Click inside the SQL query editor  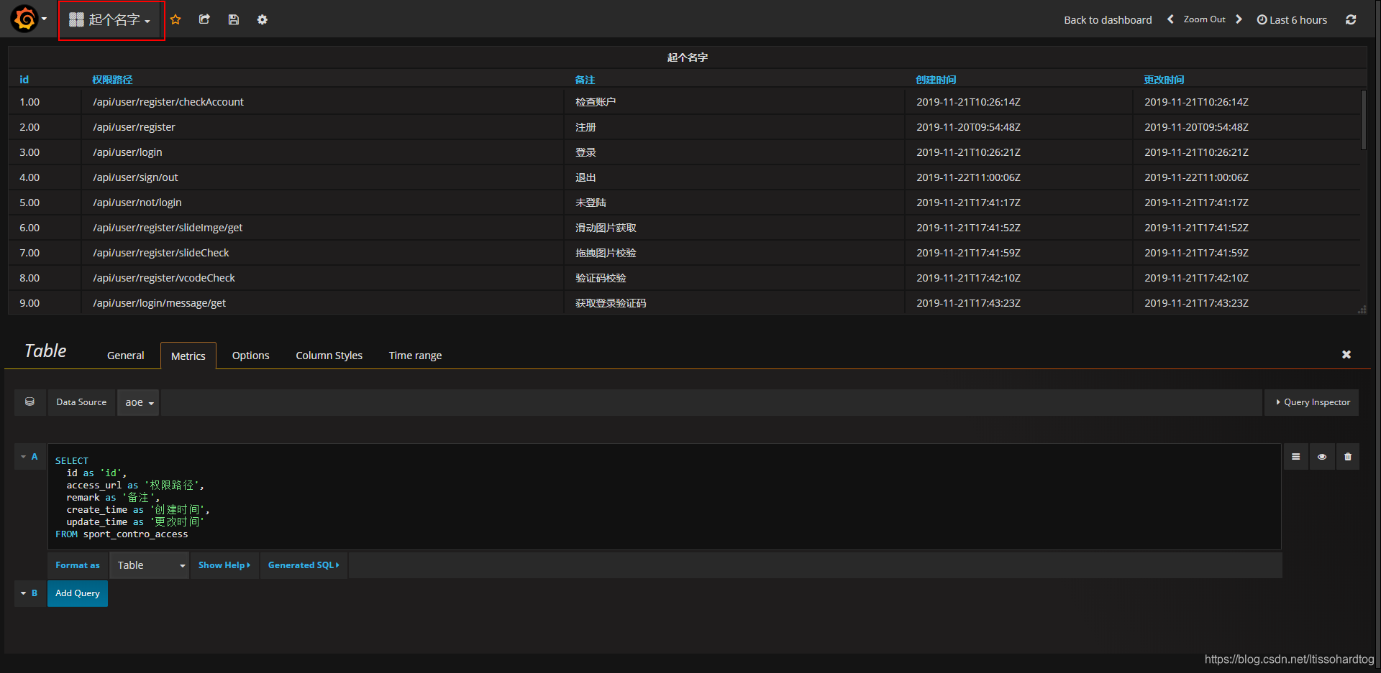point(664,497)
